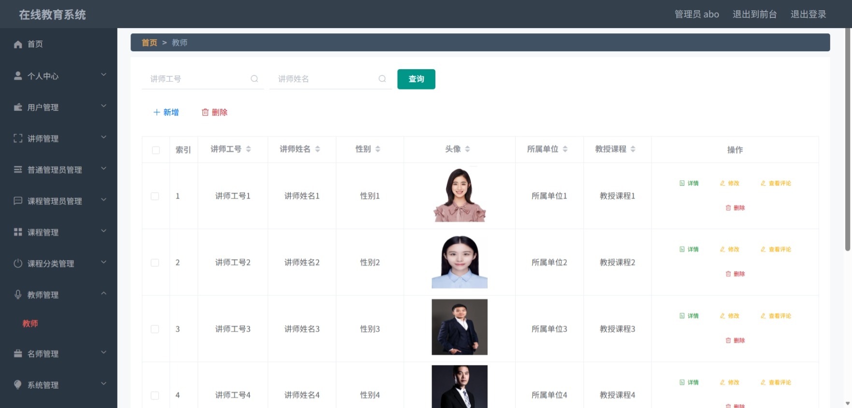Expand the 普通管理员管理 menu chevron

coord(103,168)
